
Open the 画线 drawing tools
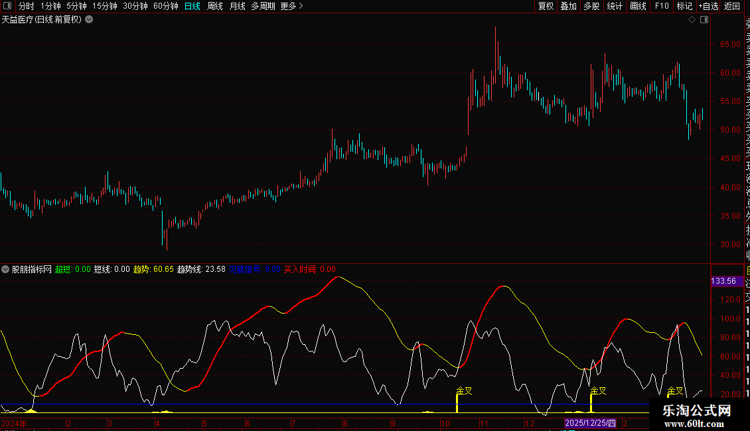[638, 6]
